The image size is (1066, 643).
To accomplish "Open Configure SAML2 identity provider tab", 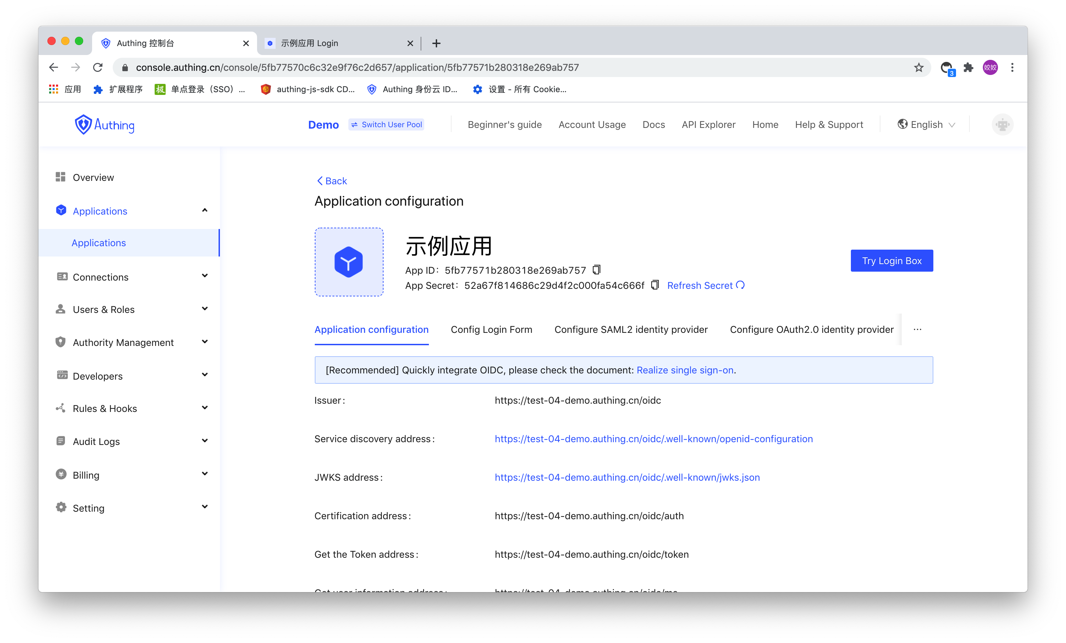I will pyautogui.click(x=631, y=329).
